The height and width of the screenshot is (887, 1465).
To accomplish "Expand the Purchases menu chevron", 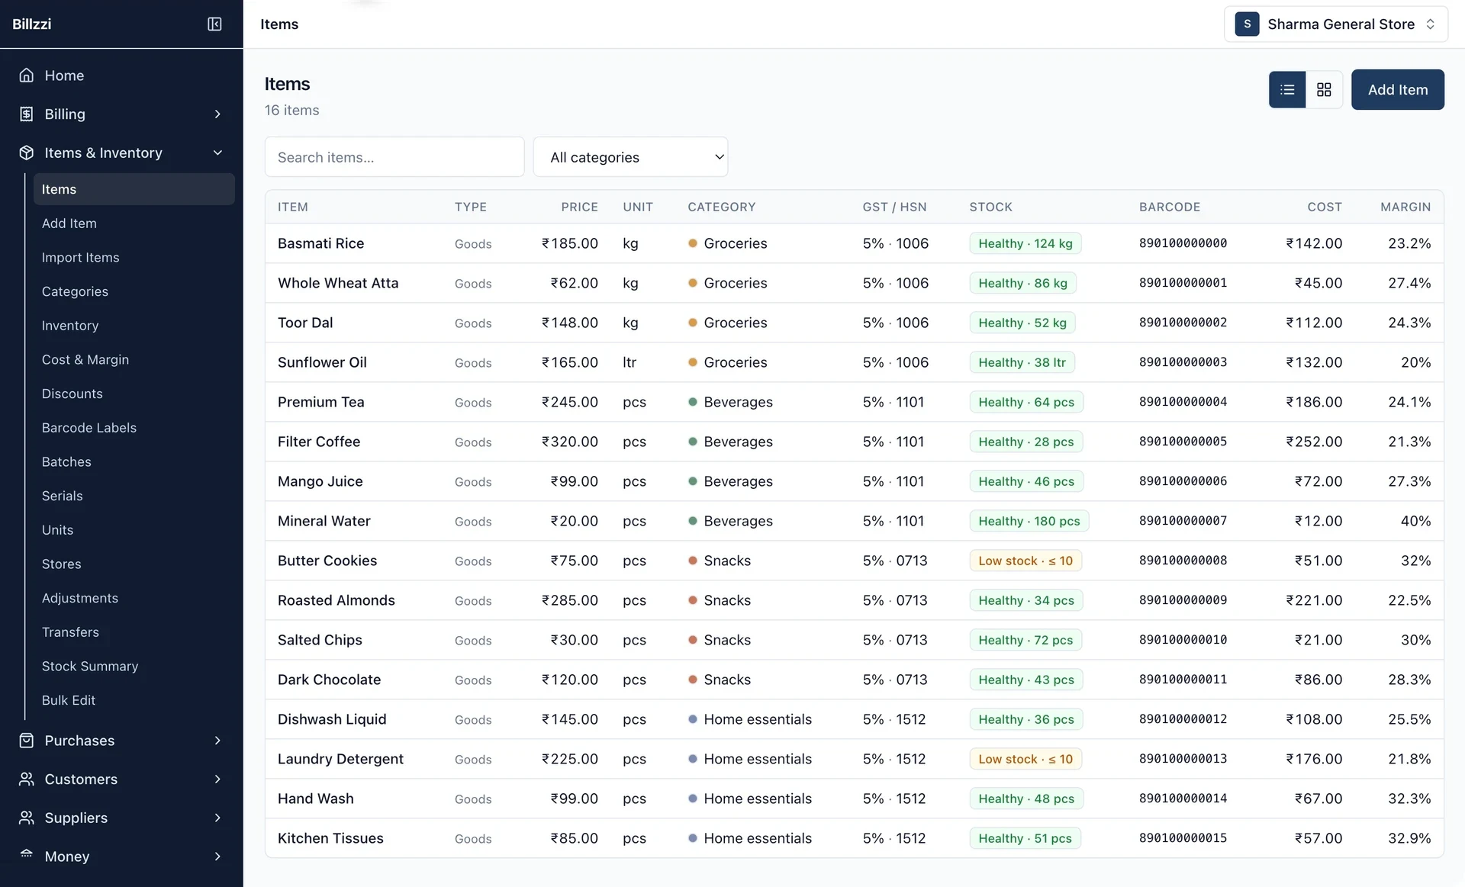I will pyautogui.click(x=217, y=741).
